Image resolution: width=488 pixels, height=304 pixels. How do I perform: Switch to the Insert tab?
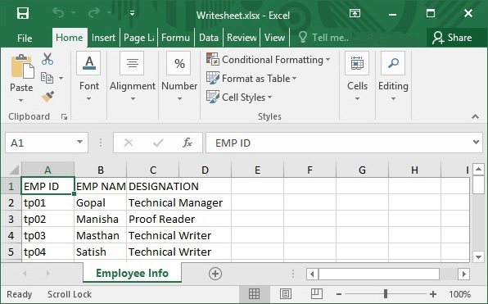coord(103,38)
